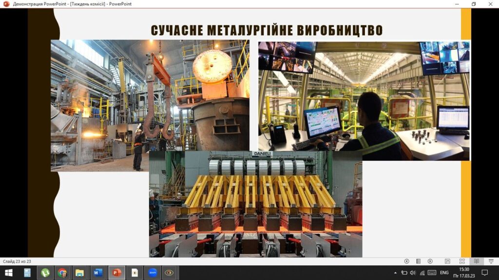Minimize the PowerPoint window
Screen dimensions: 499x280
[457, 4]
